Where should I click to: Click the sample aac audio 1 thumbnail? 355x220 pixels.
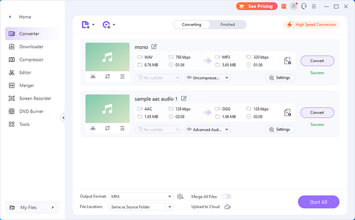point(107,109)
